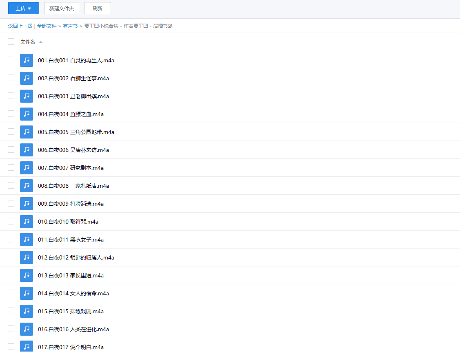Click the music note icon for 008.白夜008

coord(27,185)
